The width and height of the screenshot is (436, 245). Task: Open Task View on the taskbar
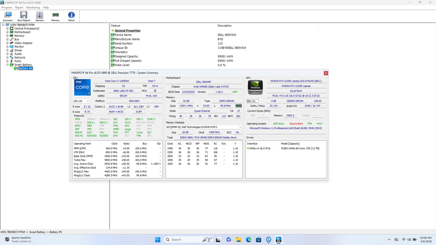click(218, 240)
